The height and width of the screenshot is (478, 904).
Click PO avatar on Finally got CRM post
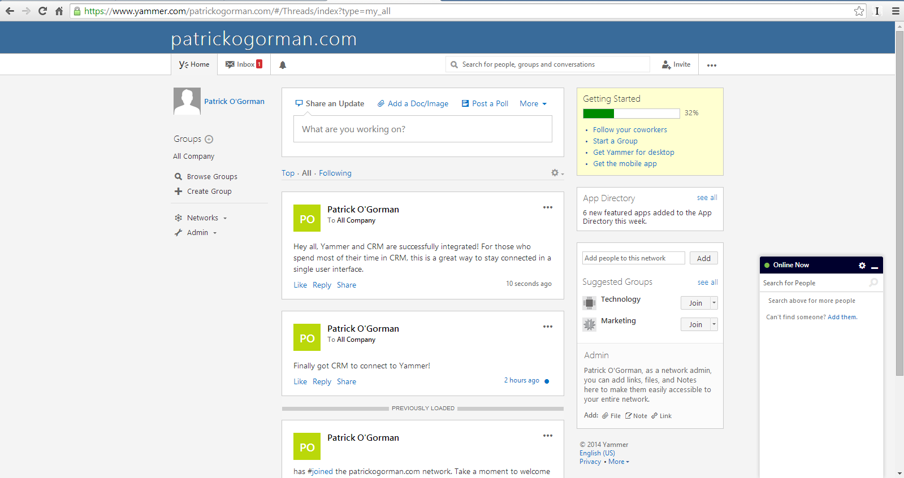[x=307, y=337]
